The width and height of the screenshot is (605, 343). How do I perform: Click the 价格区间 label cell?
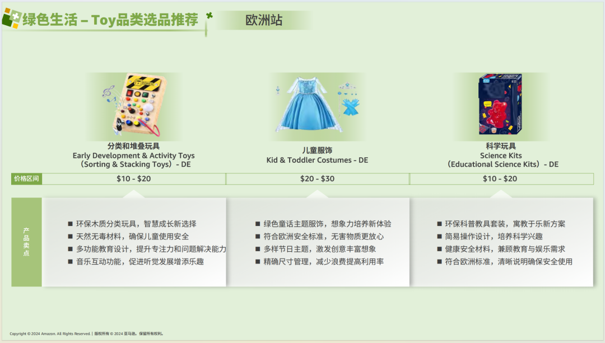[27, 178]
